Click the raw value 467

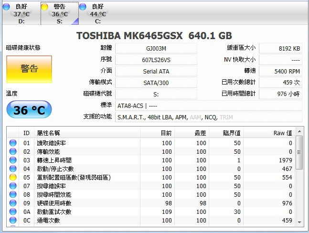(287, 169)
